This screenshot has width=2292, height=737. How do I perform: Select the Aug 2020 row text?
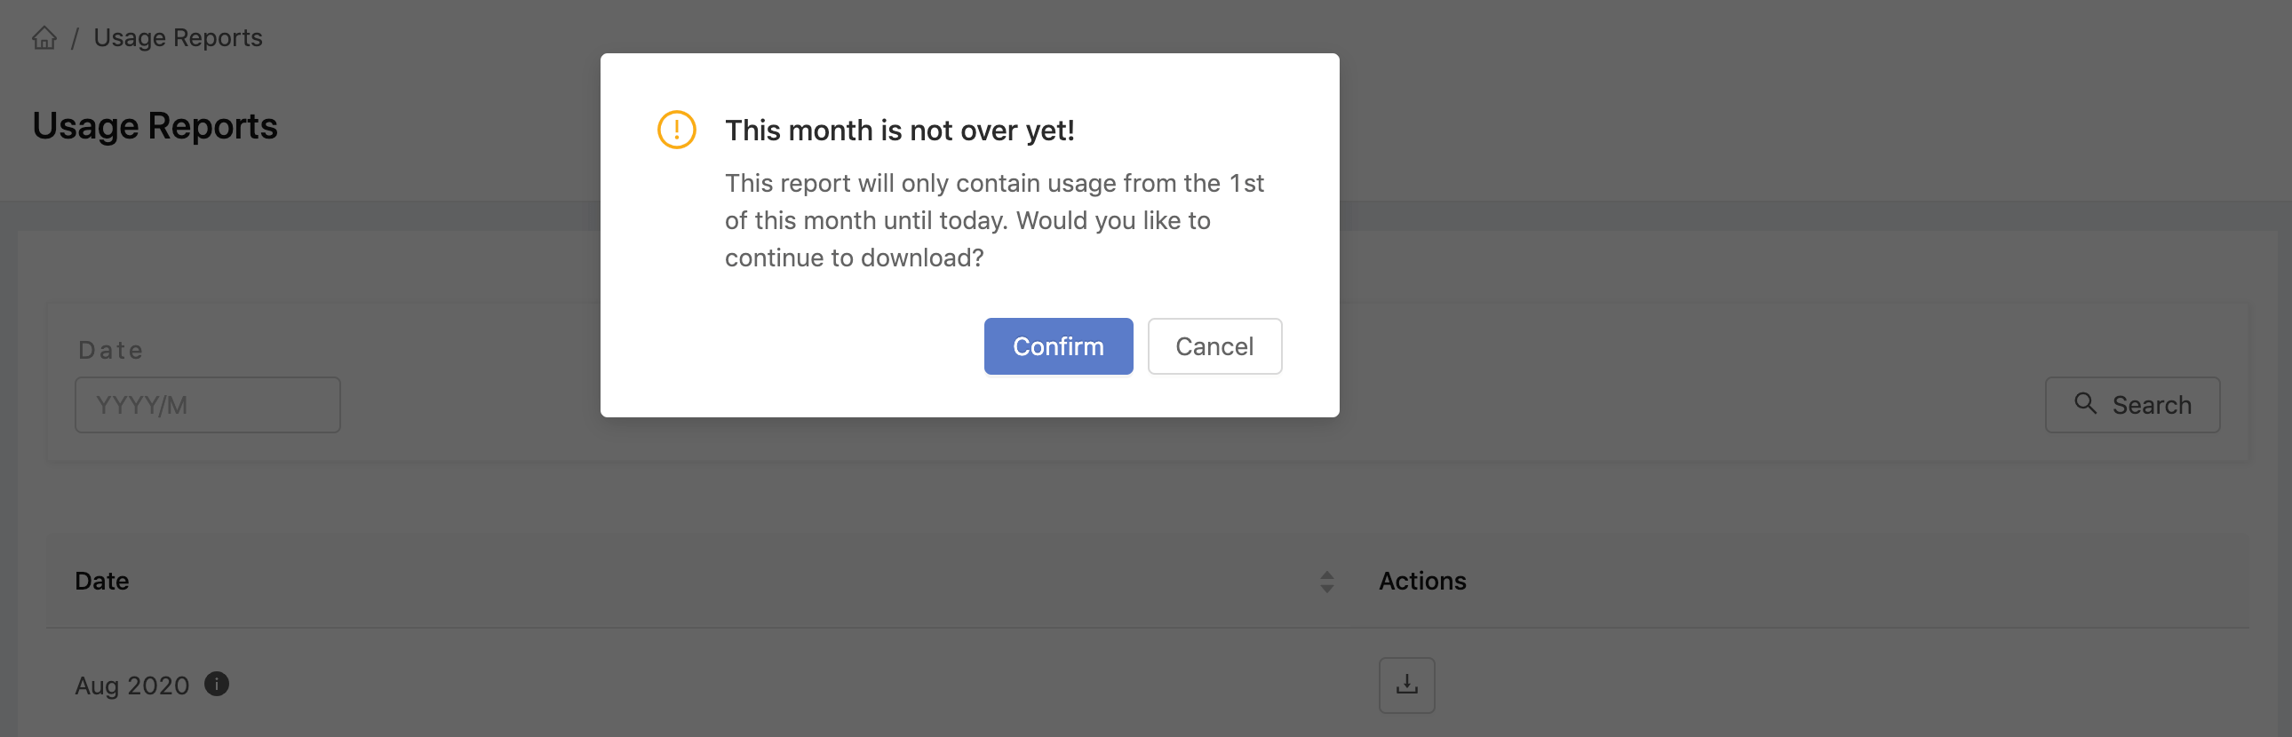click(131, 685)
